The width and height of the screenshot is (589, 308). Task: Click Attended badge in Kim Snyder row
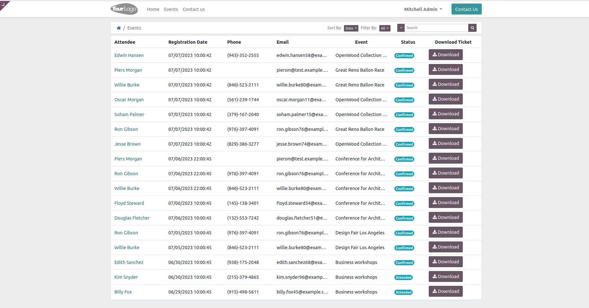pyautogui.click(x=403, y=277)
